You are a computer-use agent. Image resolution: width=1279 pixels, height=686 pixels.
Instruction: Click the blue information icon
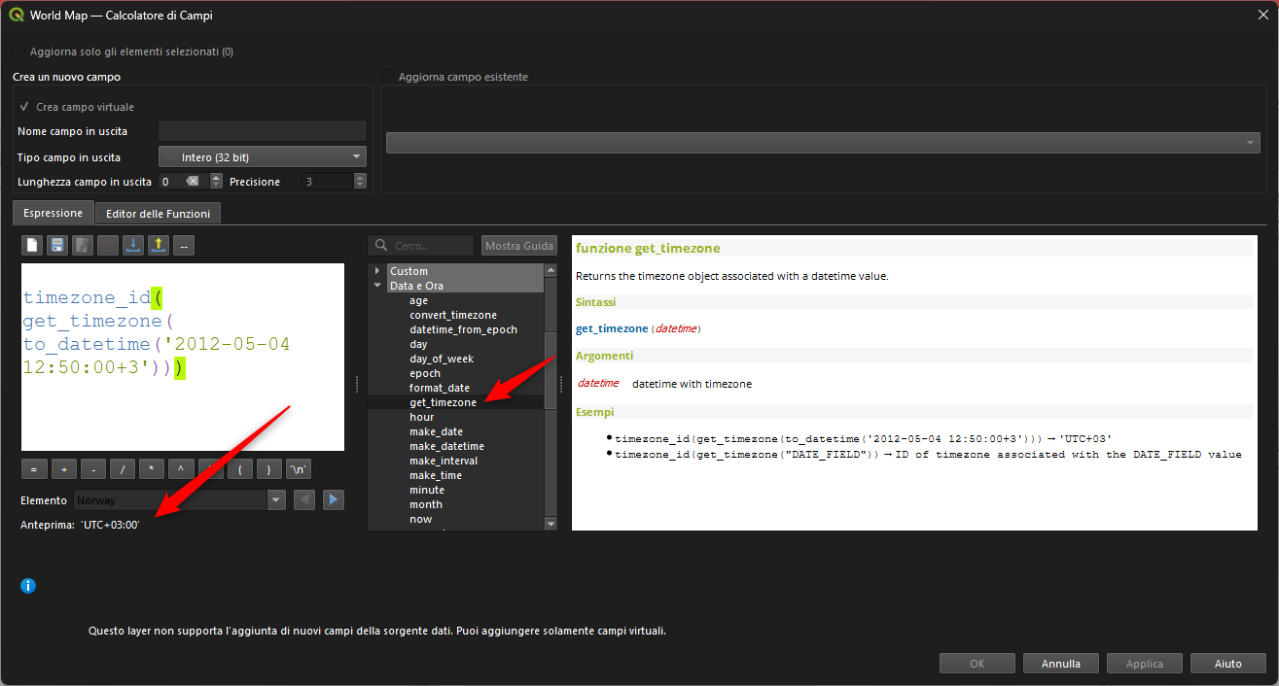point(28,586)
